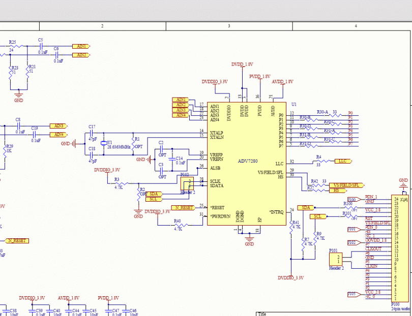
Task: Select capacitor C14 designator
Action: (x=179, y=159)
